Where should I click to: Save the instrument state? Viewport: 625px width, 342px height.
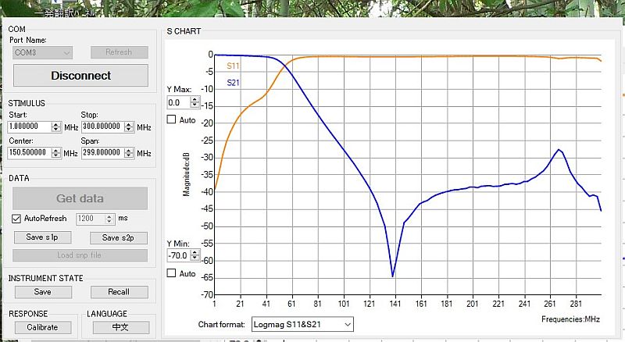[43, 292]
